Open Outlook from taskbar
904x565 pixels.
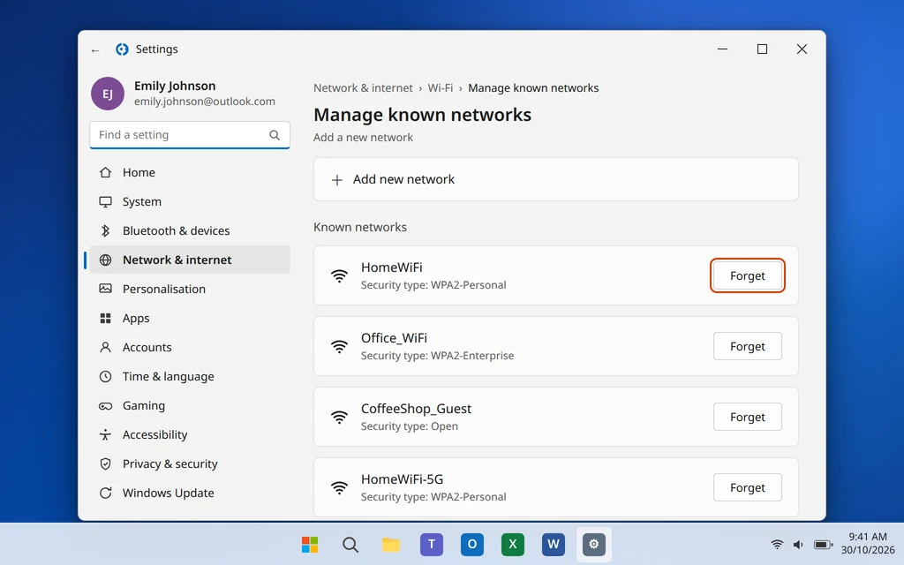(471, 544)
